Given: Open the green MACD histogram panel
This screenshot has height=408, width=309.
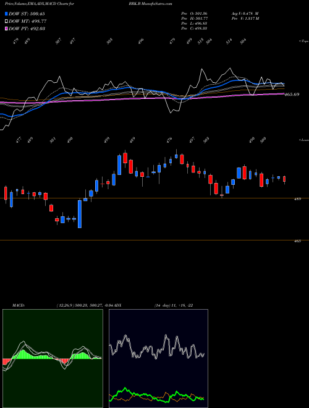Looking at the screenshot, I should [x=53, y=359].
